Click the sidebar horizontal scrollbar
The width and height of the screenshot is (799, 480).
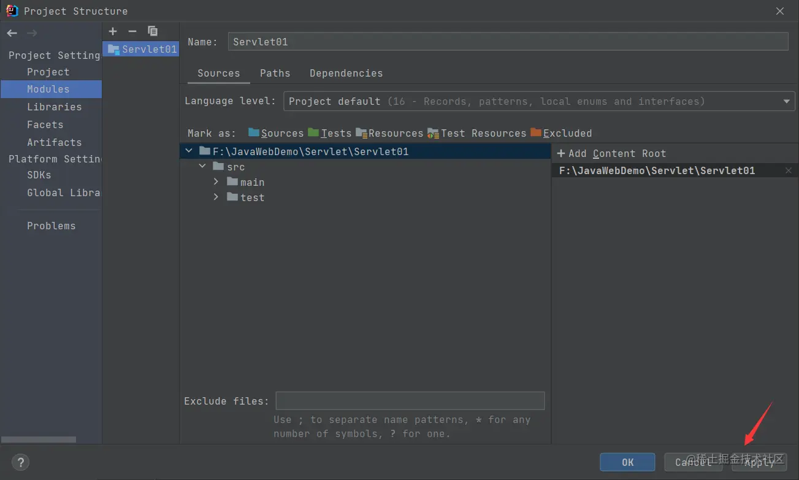tap(39, 440)
